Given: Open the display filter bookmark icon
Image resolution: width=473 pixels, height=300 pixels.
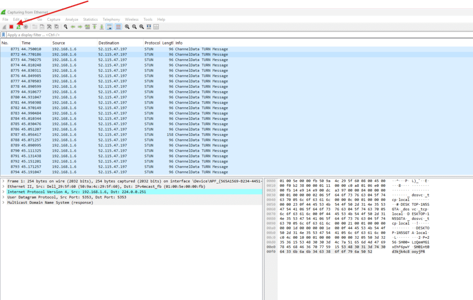Looking at the screenshot, I should pos(4,35).
